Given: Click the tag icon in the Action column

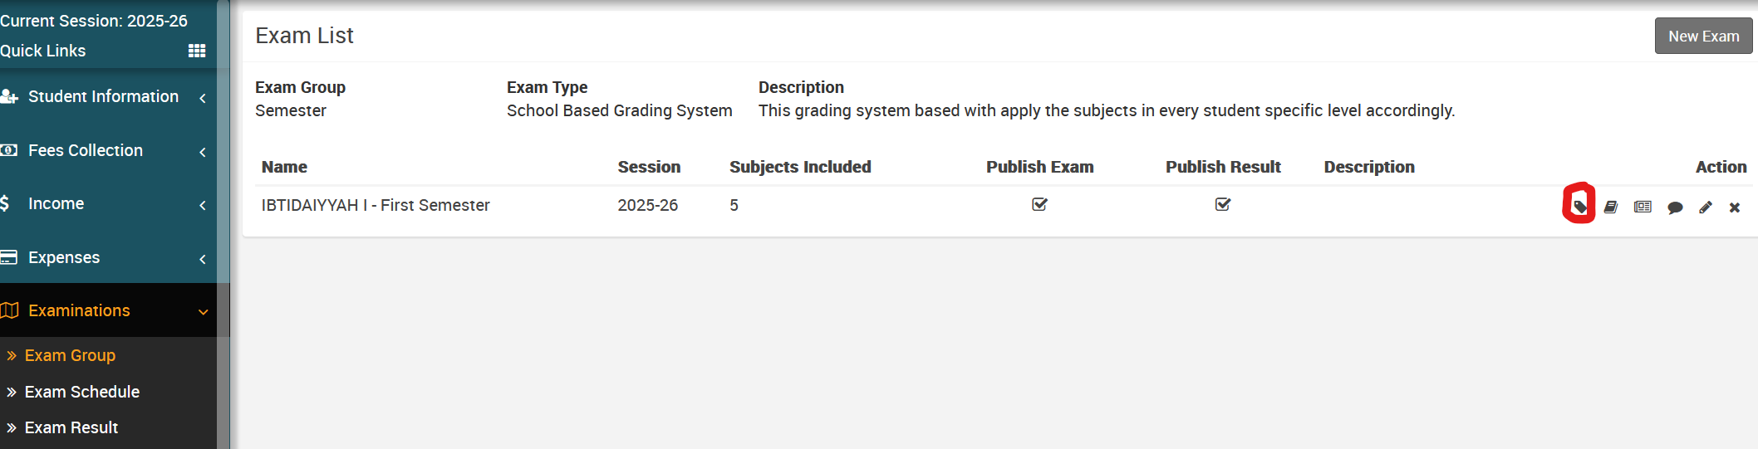Looking at the screenshot, I should 1579,207.
